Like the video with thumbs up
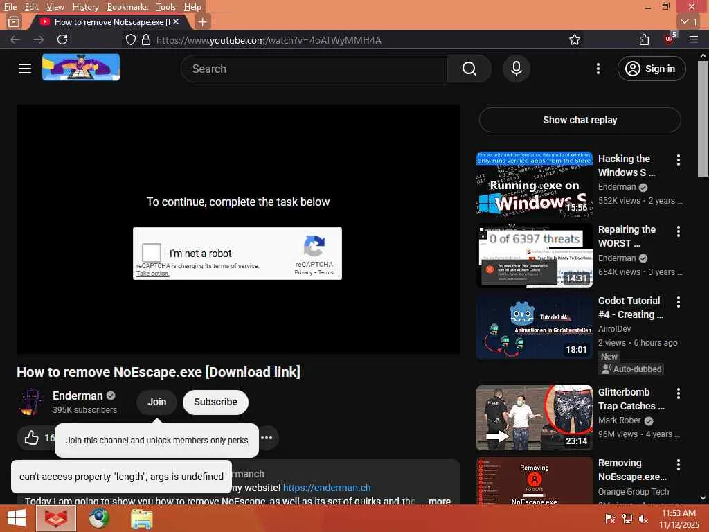 tap(32, 438)
